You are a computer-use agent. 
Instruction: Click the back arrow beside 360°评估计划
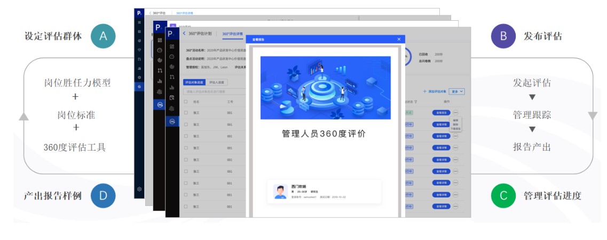point(184,34)
